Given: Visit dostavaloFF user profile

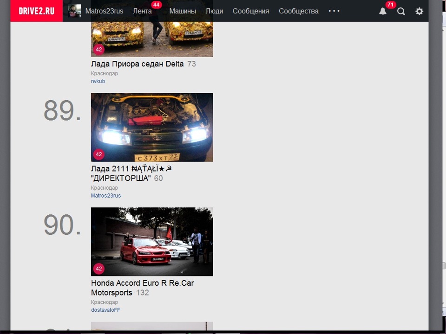Looking at the screenshot, I should [105, 310].
